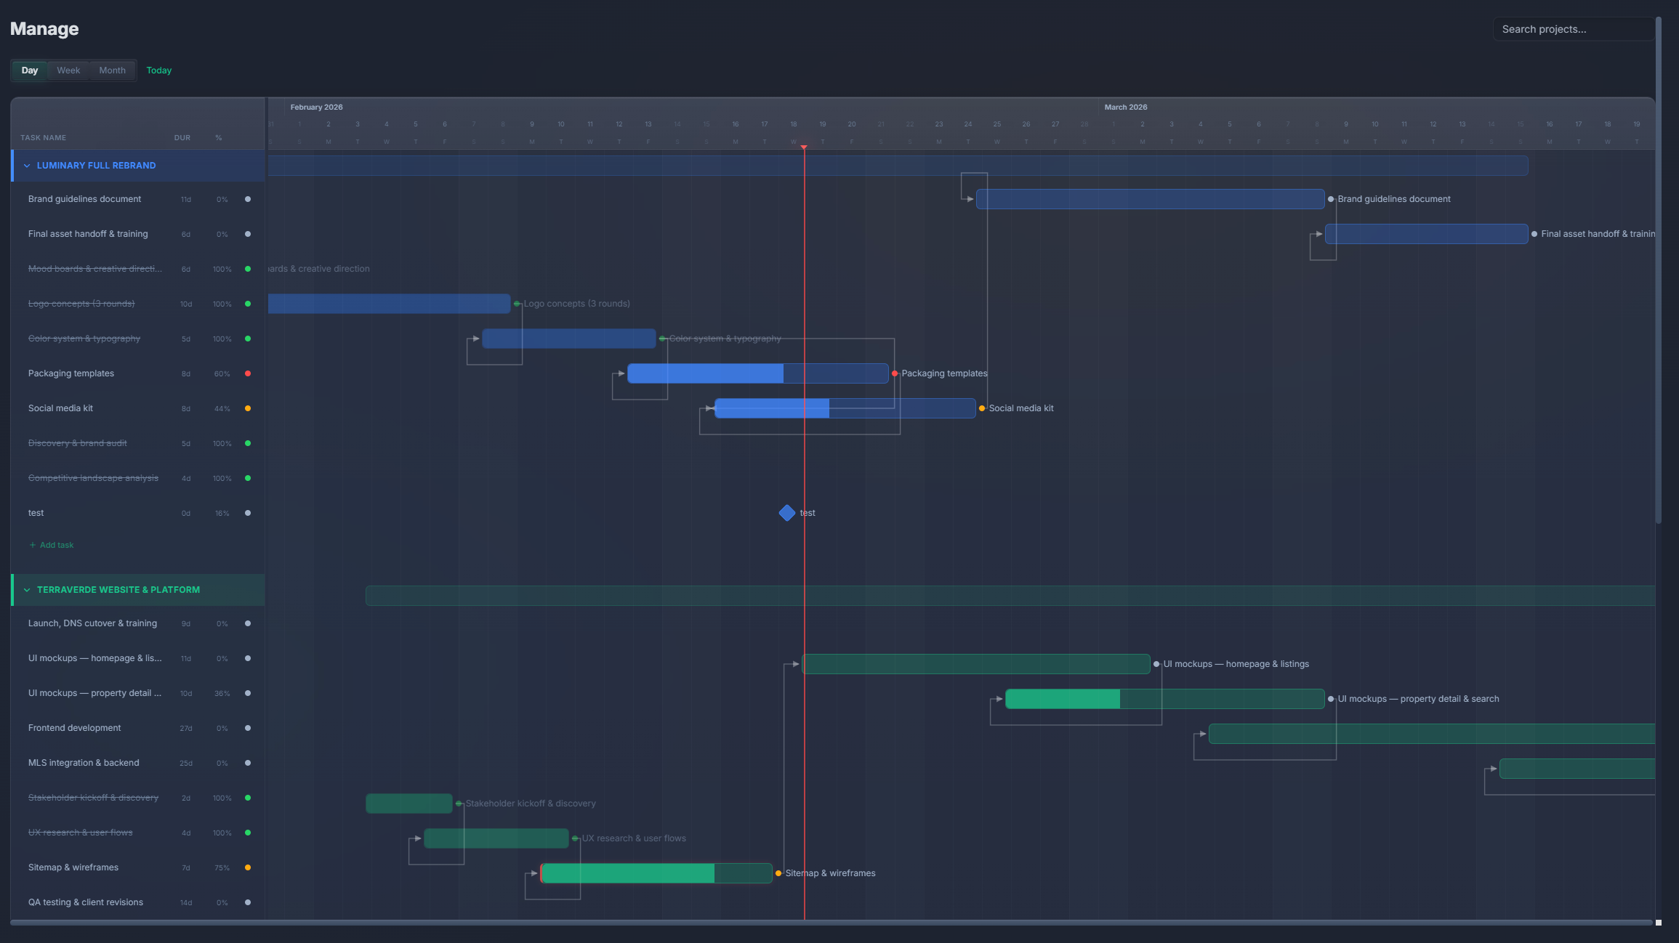
Task: Collapse the TERRAVERDE WEBSITE & PLATFORM section
Action: 27,589
